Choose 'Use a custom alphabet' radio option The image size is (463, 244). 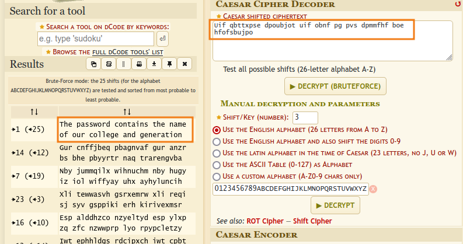click(x=217, y=176)
